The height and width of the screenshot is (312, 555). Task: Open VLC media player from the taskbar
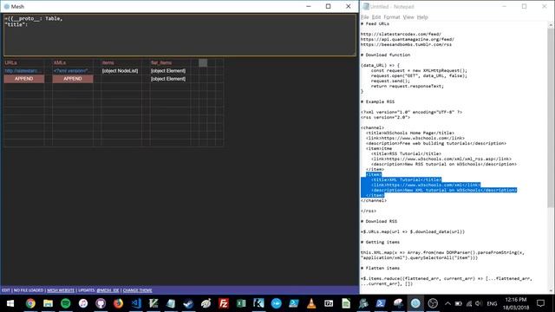point(311,303)
